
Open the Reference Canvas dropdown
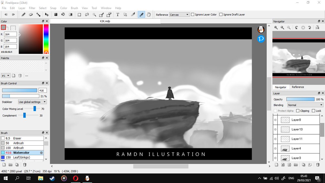pyautogui.click(x=179, y=15)
